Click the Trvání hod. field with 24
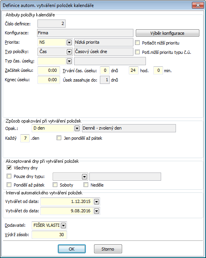Screen dimensions: 206x258 point(133,70)
